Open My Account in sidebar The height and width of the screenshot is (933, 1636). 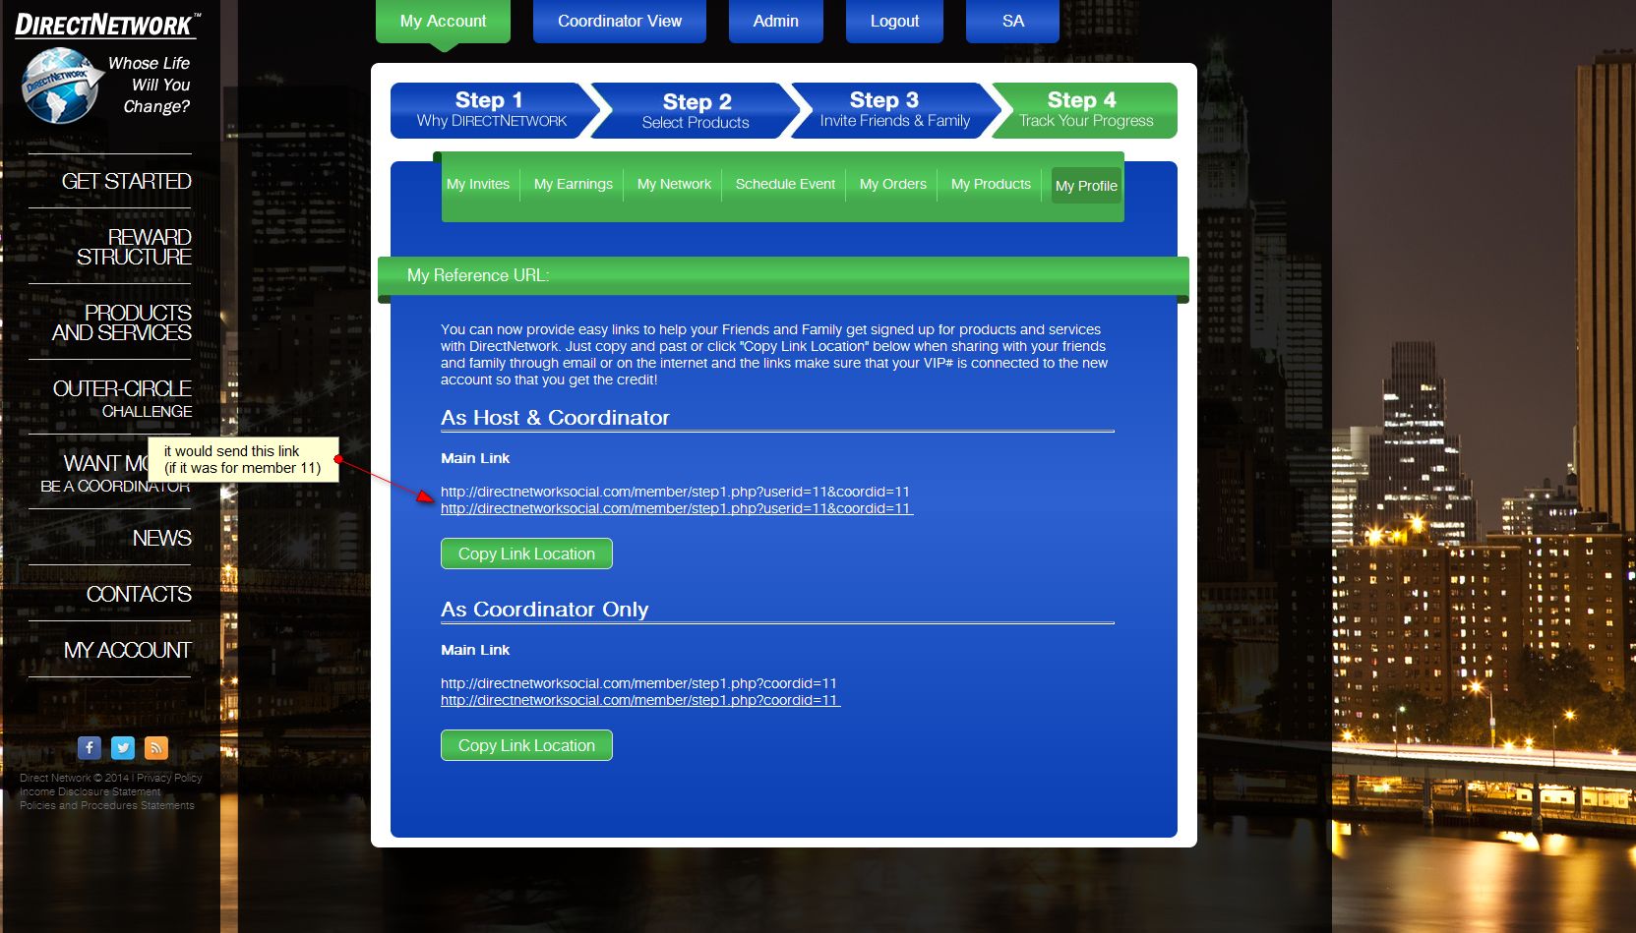pyautogui.click(x=127, y=651)
